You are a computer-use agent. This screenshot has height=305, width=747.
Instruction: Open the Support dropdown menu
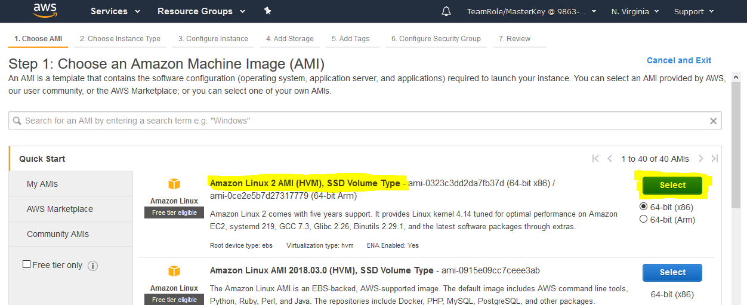click(x=693, y=11)
